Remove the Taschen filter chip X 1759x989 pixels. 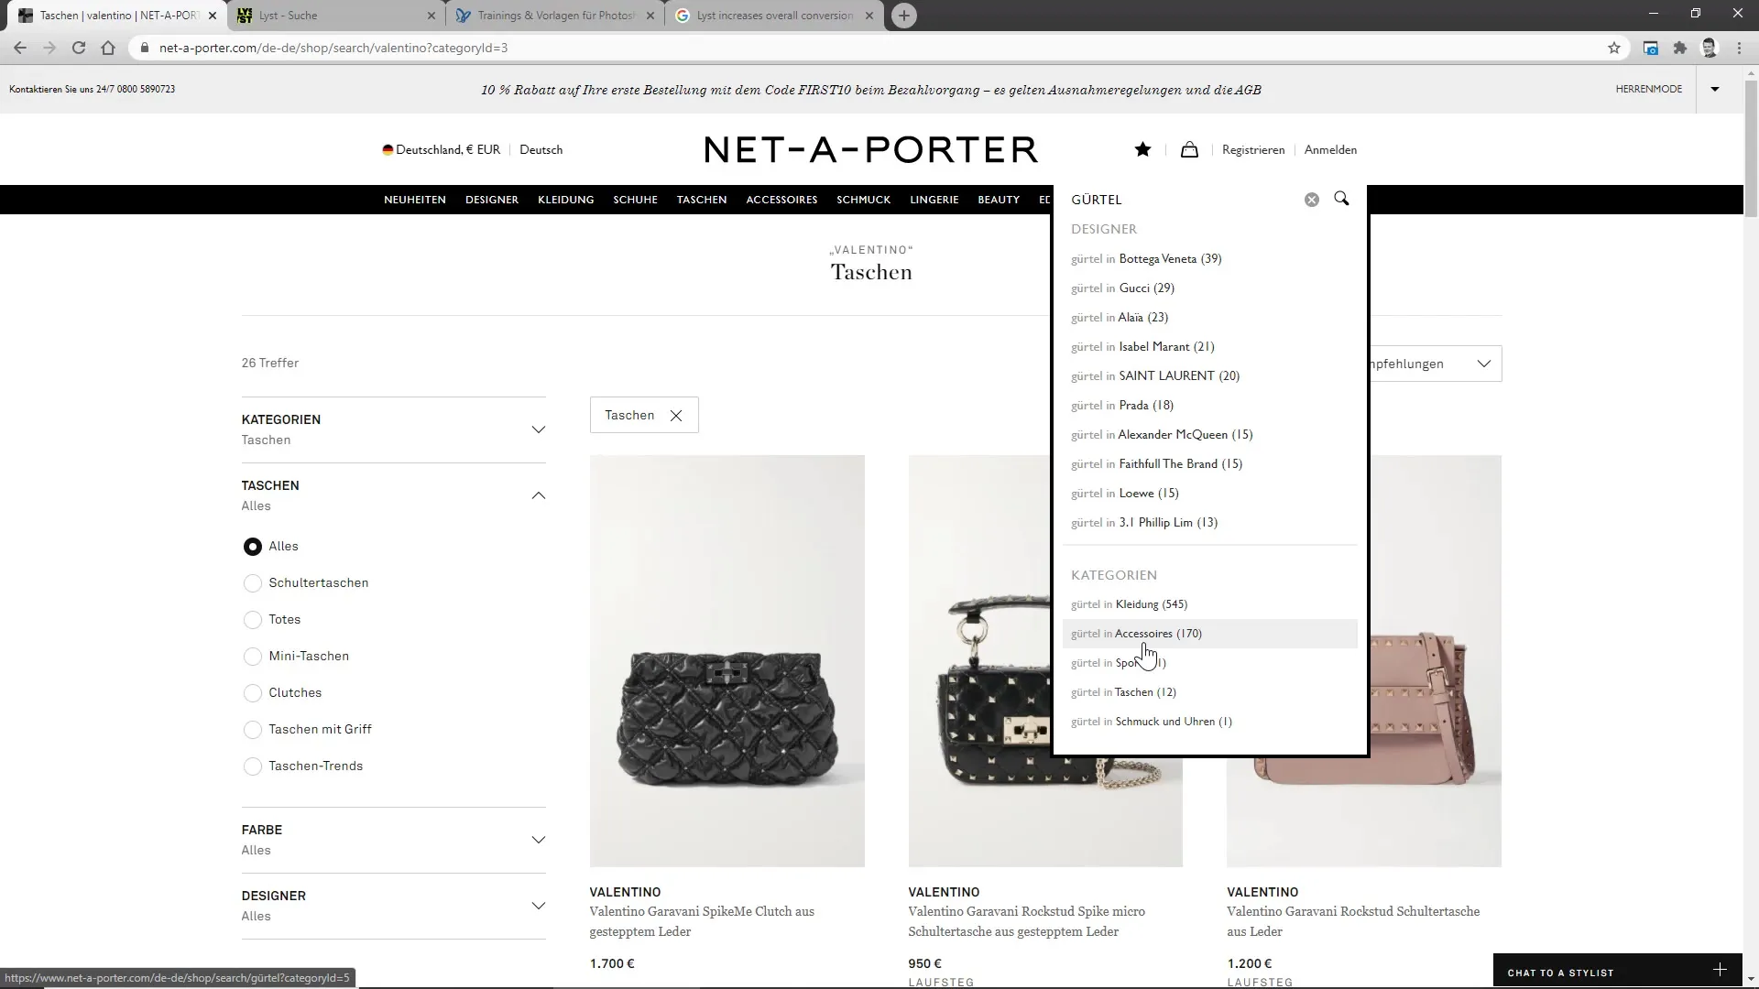[x=676, y=416]
